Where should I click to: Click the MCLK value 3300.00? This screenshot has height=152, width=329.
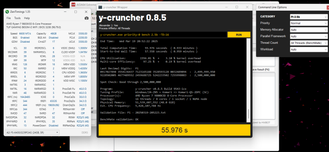(83, 34)
